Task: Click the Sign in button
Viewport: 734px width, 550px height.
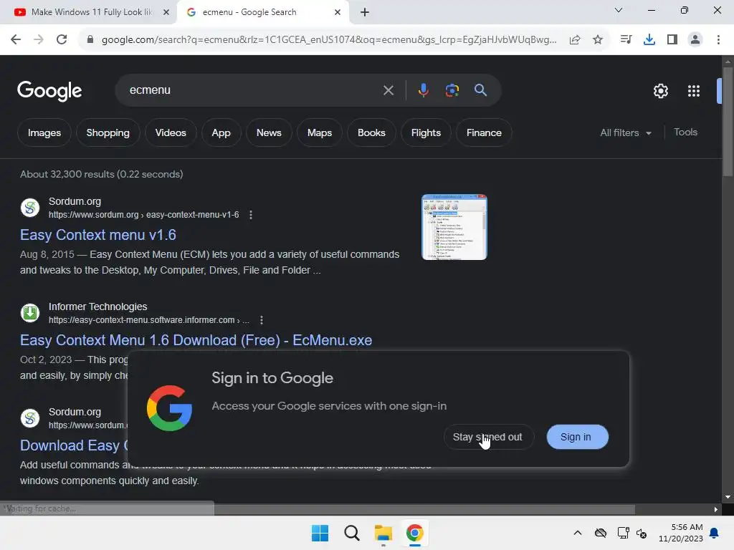Action: click(x=577, y=437)
